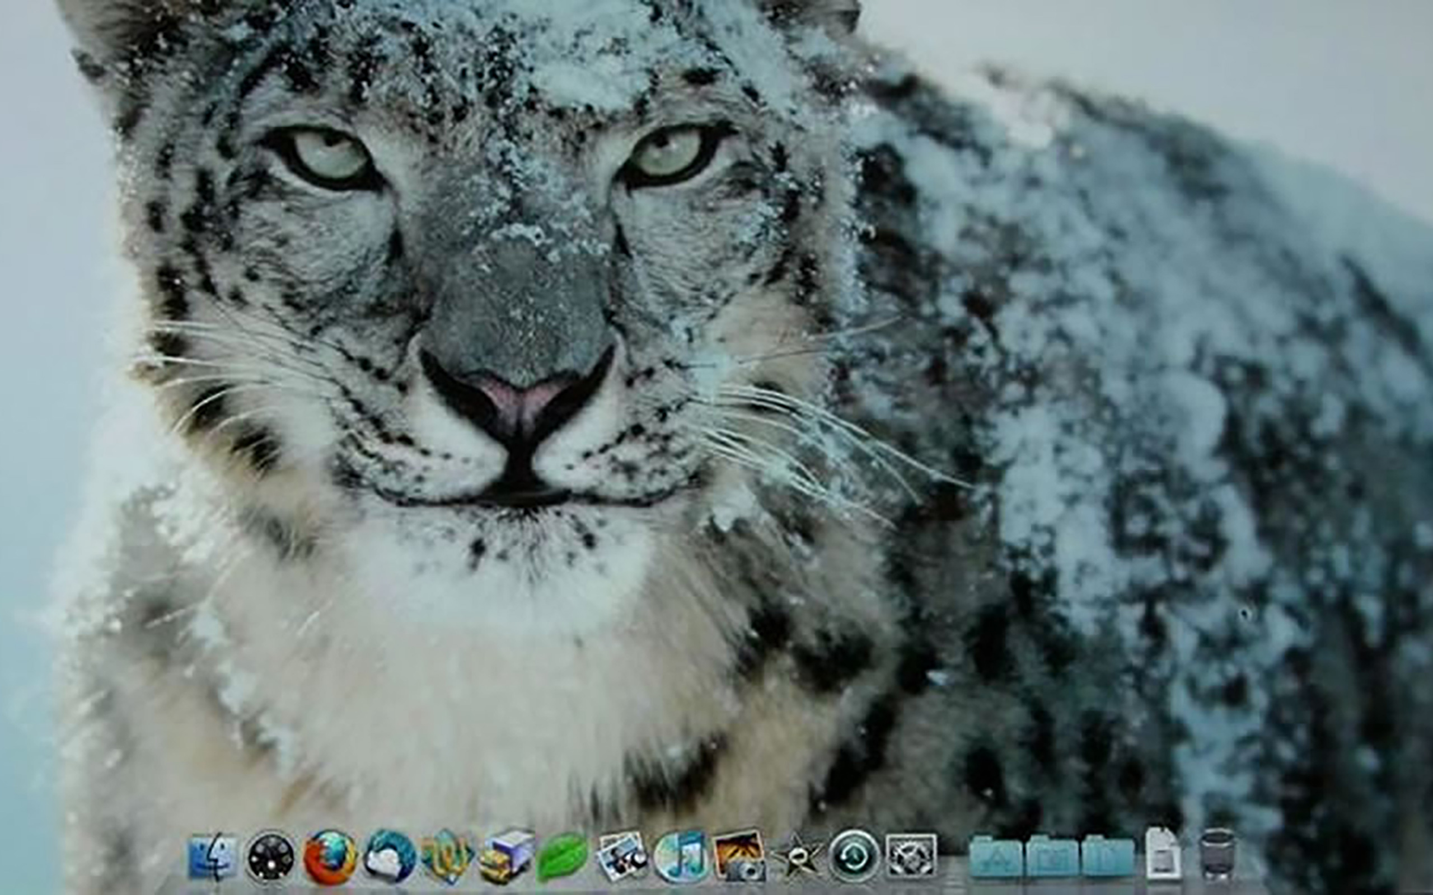Open System Preferences gear icon
The image size is (1433, 895).
click(912, 856)
